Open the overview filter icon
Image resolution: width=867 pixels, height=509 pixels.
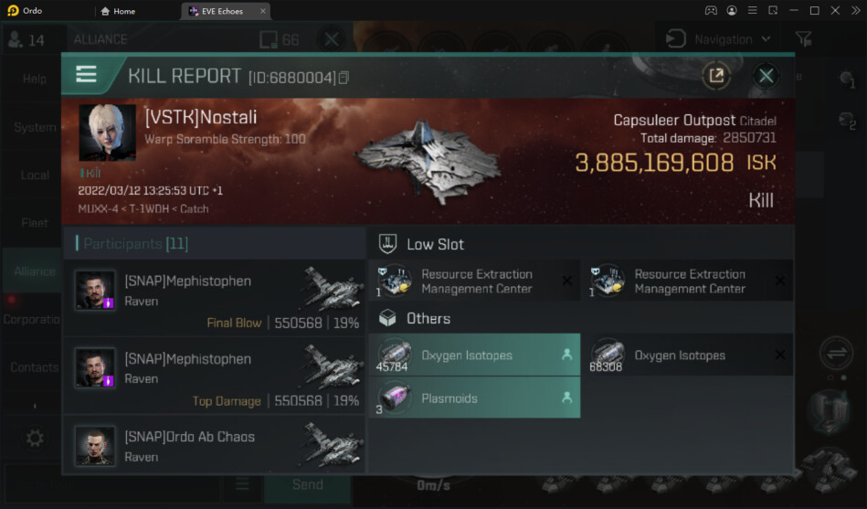803,38
